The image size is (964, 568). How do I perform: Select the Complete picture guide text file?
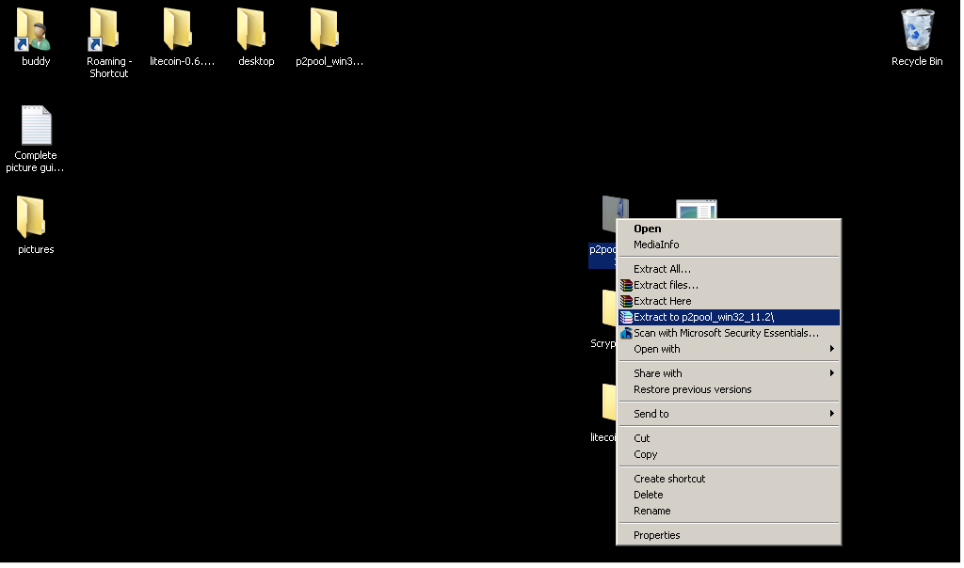tap(36, 126)
